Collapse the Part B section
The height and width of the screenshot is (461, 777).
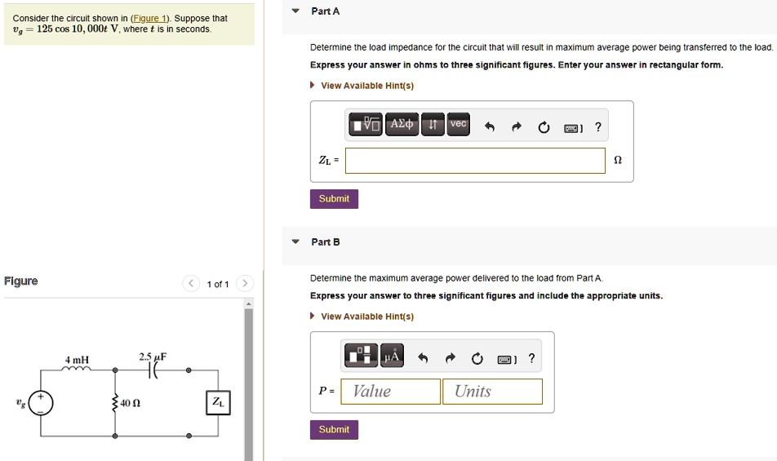point(295,242)
